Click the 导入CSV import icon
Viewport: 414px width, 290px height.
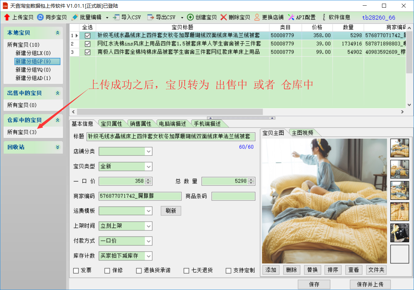pyautogui.click(x=116, y=17)
